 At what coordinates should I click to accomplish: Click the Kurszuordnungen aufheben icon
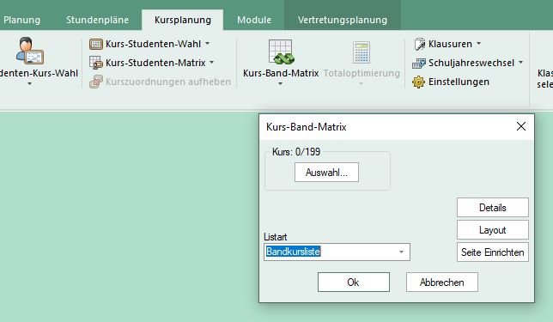[x=96, y=82]
